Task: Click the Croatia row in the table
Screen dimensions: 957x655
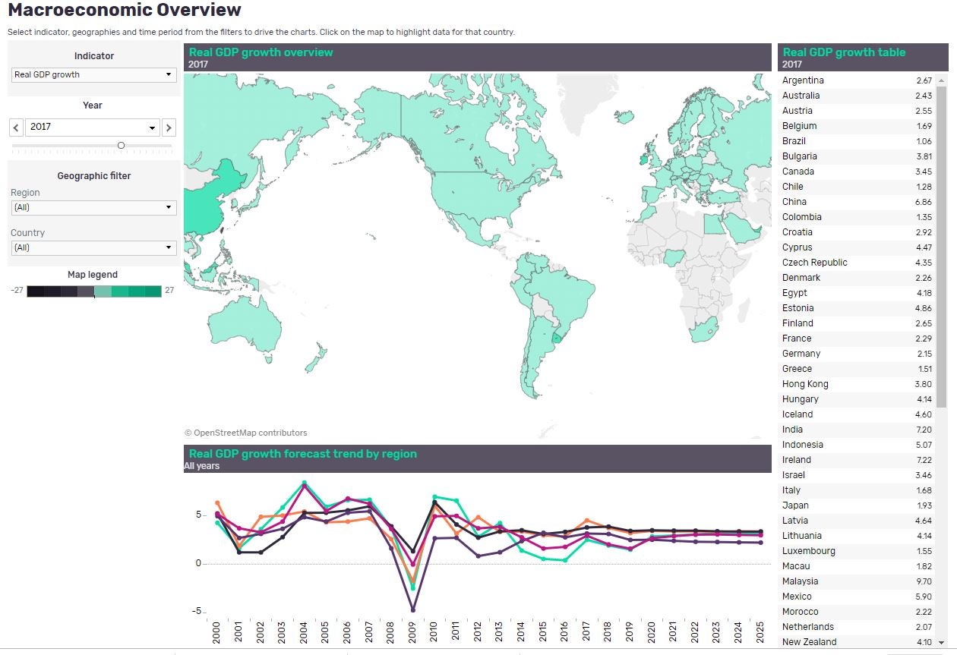Action: pyautogui.click(x=857, y=232)
